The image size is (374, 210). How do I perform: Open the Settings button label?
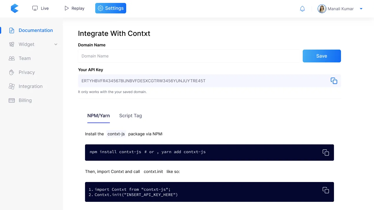114,8
